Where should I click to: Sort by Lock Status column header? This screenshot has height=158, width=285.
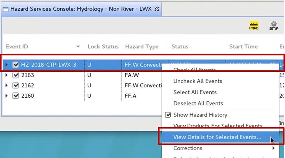point(103,47)
